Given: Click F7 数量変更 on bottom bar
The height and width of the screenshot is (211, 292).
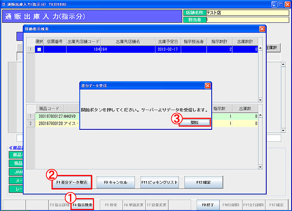Looking at the screenshot, I should 157,205.
